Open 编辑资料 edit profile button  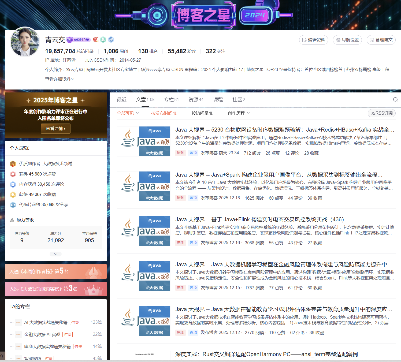point(313,40)
